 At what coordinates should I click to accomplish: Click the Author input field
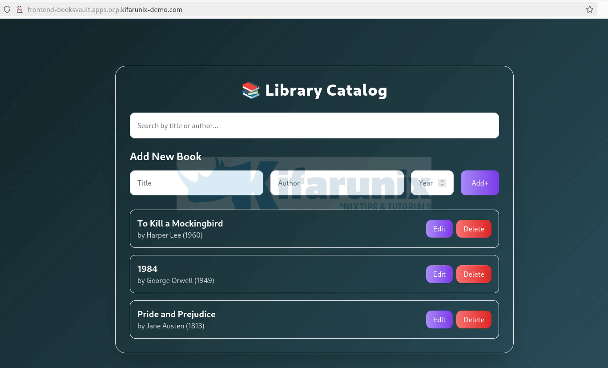[x=336, y=183]
